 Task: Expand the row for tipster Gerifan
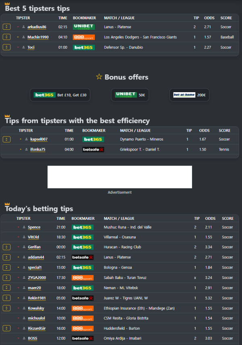tap(6, 247)
